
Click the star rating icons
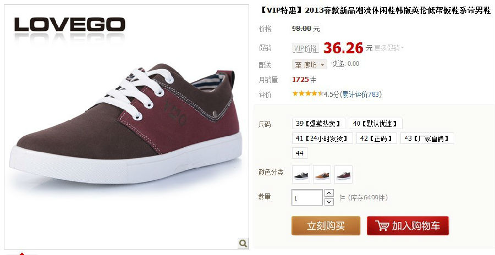pyautogui.click(x=308, y=93)
